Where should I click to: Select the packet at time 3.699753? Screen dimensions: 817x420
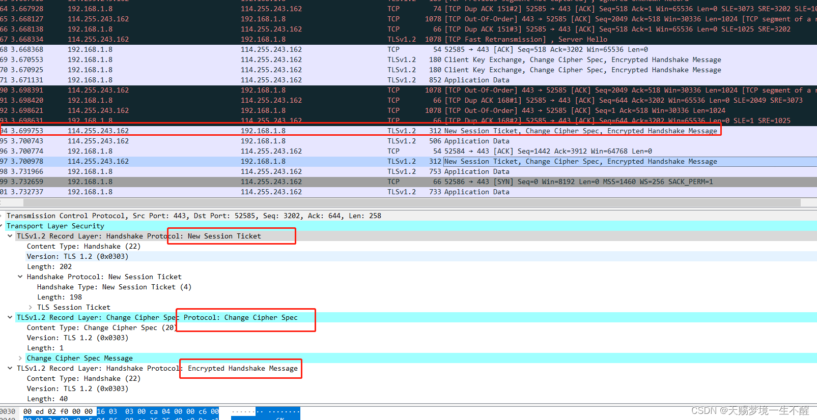click(408, 131)
